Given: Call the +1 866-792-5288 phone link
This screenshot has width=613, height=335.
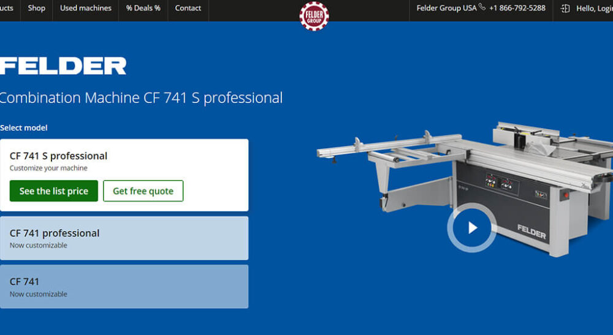Looking at the screenshot, I should 517,8.
